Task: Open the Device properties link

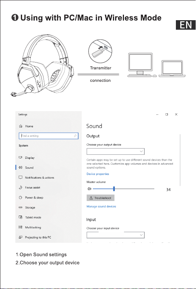Action: [x=98, y=174]
